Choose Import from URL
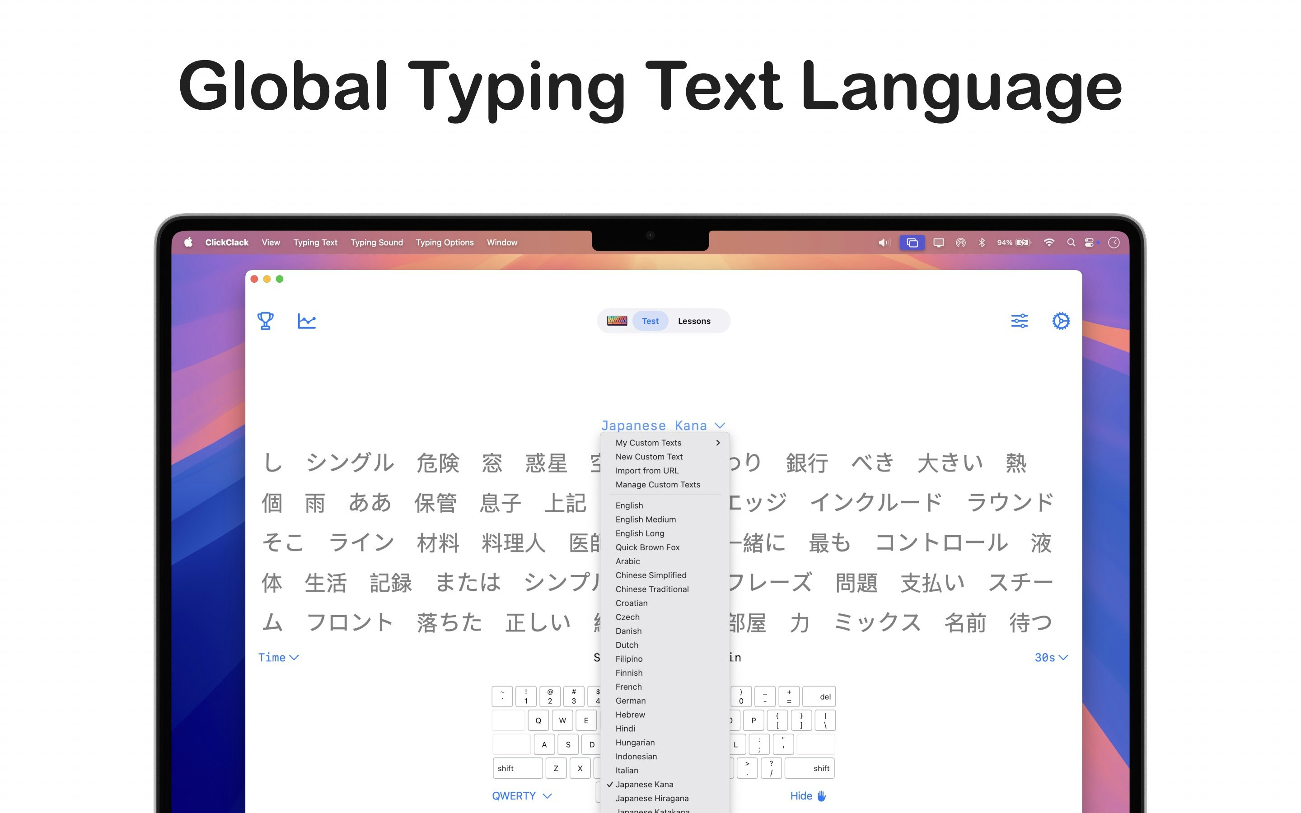 click(665, 471)
